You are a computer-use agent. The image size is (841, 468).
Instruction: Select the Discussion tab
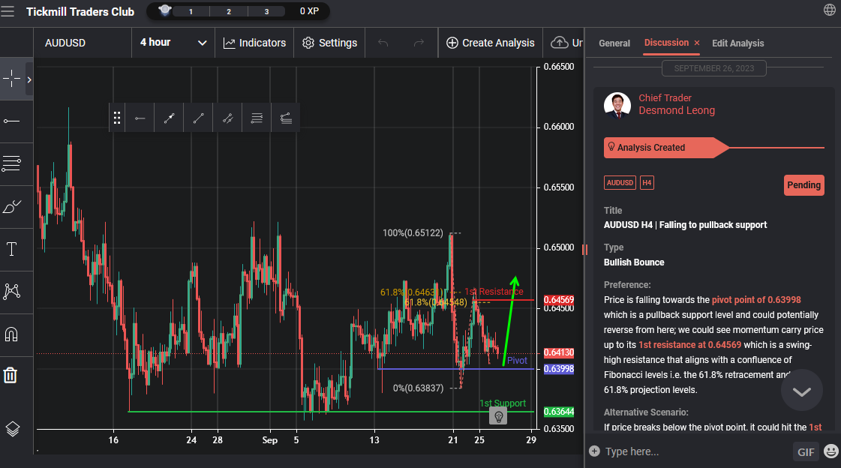(x=666, y=42)
